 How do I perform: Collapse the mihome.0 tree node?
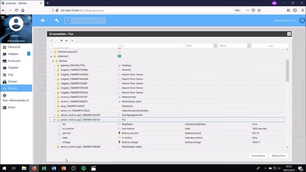pos(51,56)
